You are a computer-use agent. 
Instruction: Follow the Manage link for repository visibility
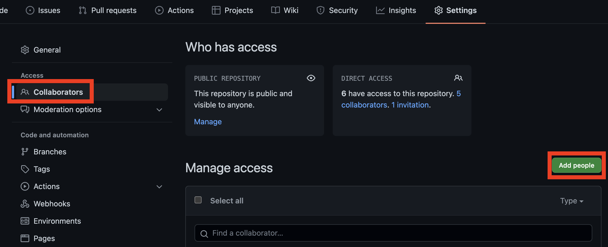(208, 122)
